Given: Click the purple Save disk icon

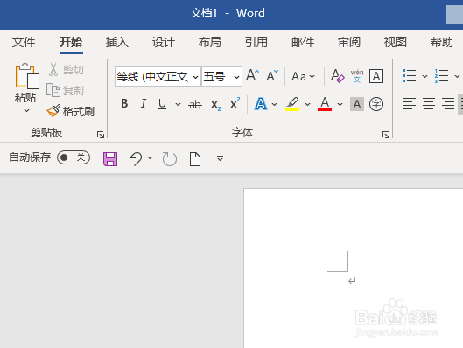Looking at the screenshot, I should [110, 159].
